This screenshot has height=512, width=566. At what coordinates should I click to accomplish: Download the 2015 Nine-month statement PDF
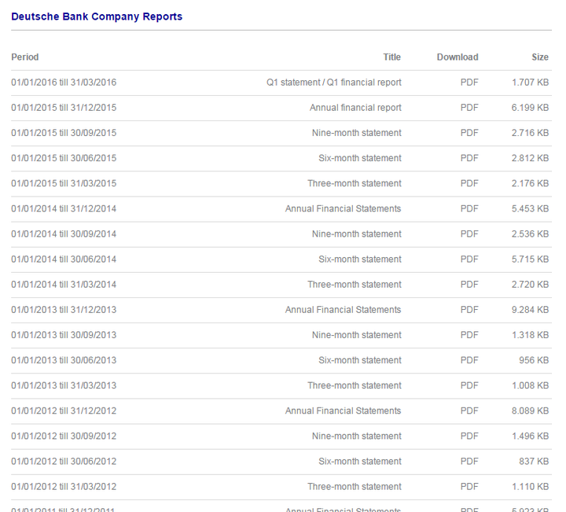coord(469,133)
